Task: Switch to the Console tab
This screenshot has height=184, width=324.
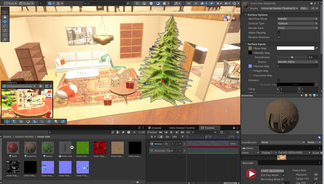Action: coord(154,128)
